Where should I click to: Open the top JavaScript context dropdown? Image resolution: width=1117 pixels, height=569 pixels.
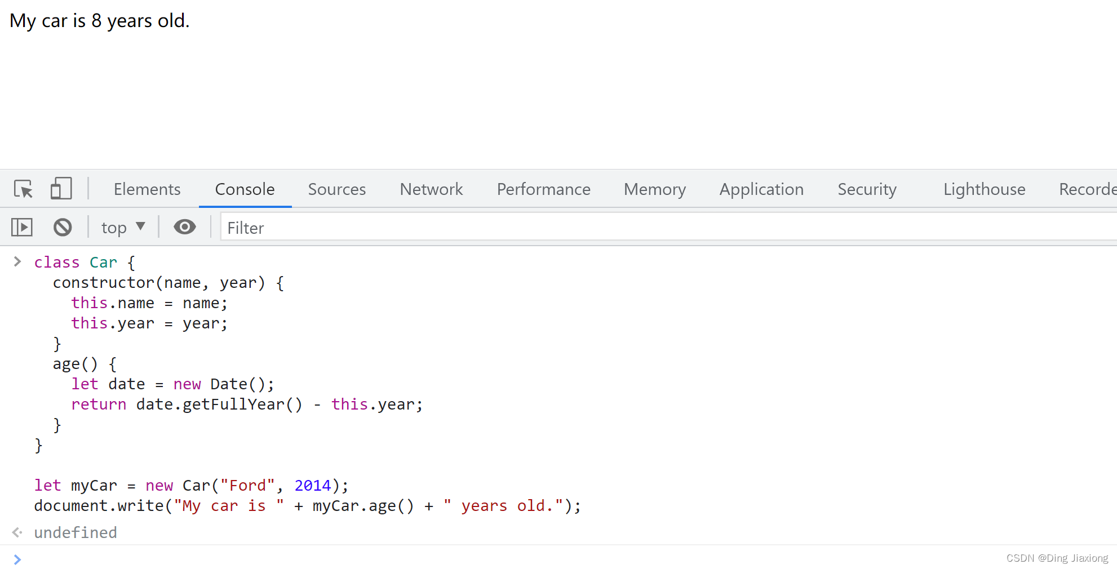click(123, 228)
